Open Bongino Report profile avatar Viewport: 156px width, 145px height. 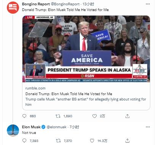[13, 8]
